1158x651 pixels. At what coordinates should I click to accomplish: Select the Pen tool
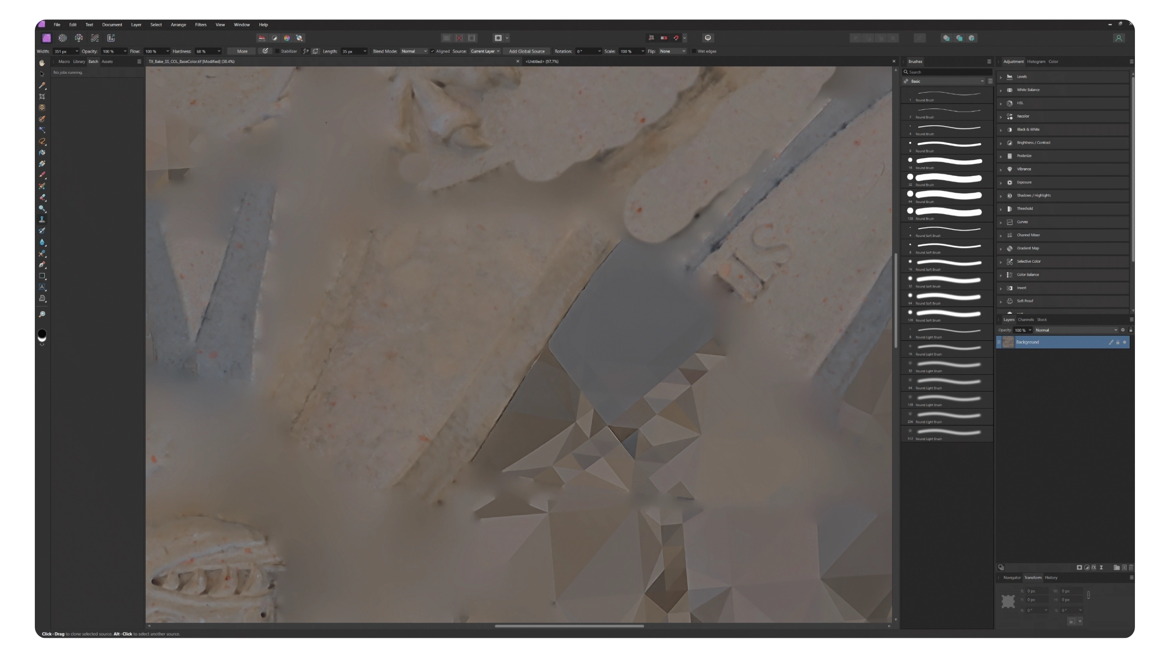pos(42,265)
